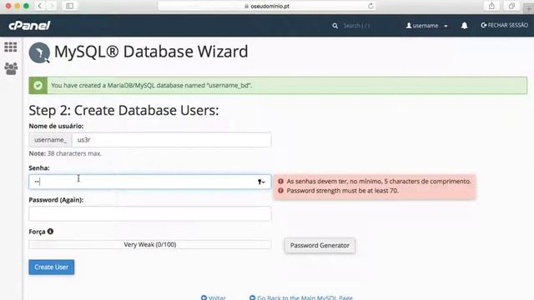534x300 pixels.
Task: Click the Step 2 Create Database Users heading
Action: (123, 110)
